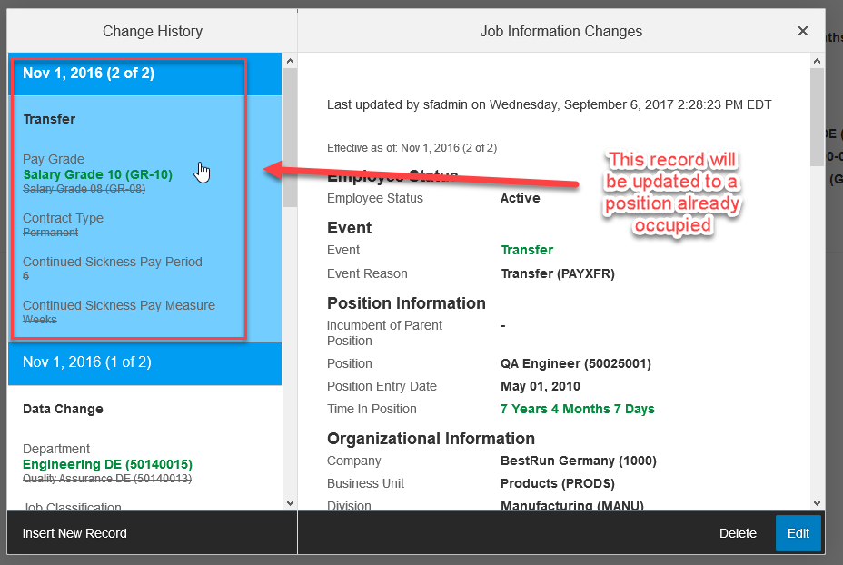Click Manufacturing (MANU) division value
This screenshot has height=565, width=843.
(x=572, y=505)
